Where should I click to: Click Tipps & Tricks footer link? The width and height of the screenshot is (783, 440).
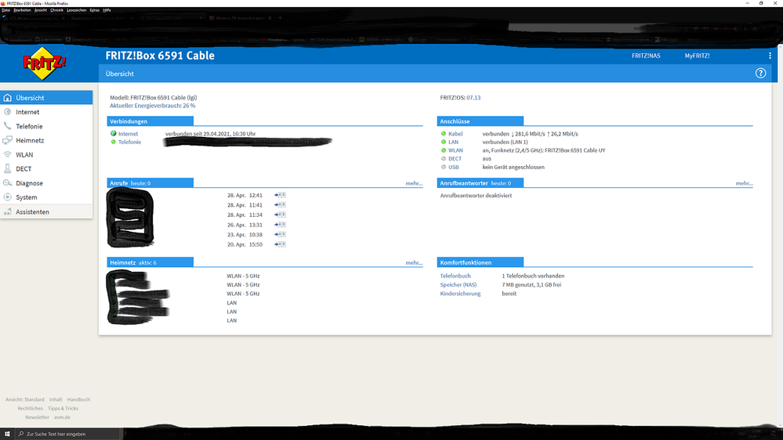pos(63,409)
